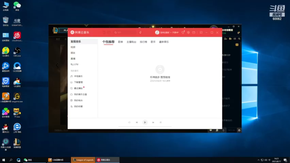
Task: Open 回收站 recycle bin icon
Action: (6, 21)
